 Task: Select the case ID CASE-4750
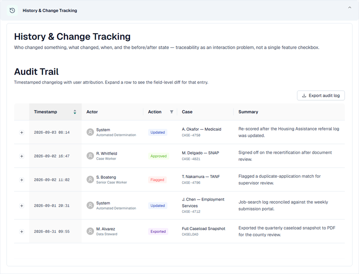pyautogui.click(x=191, y=135)
